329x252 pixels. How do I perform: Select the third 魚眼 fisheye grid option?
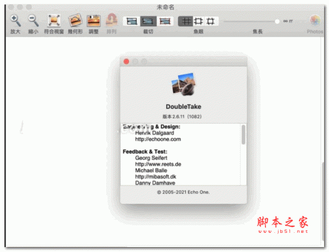click(x=211, y=21)
